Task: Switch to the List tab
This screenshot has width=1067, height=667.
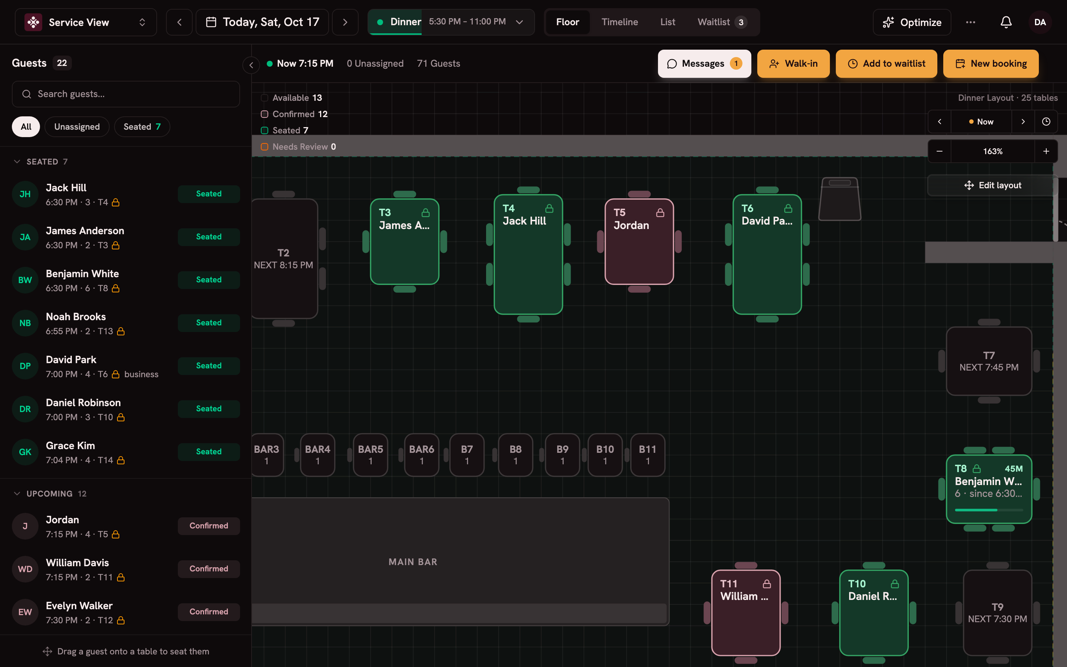Action: [668, 22]
